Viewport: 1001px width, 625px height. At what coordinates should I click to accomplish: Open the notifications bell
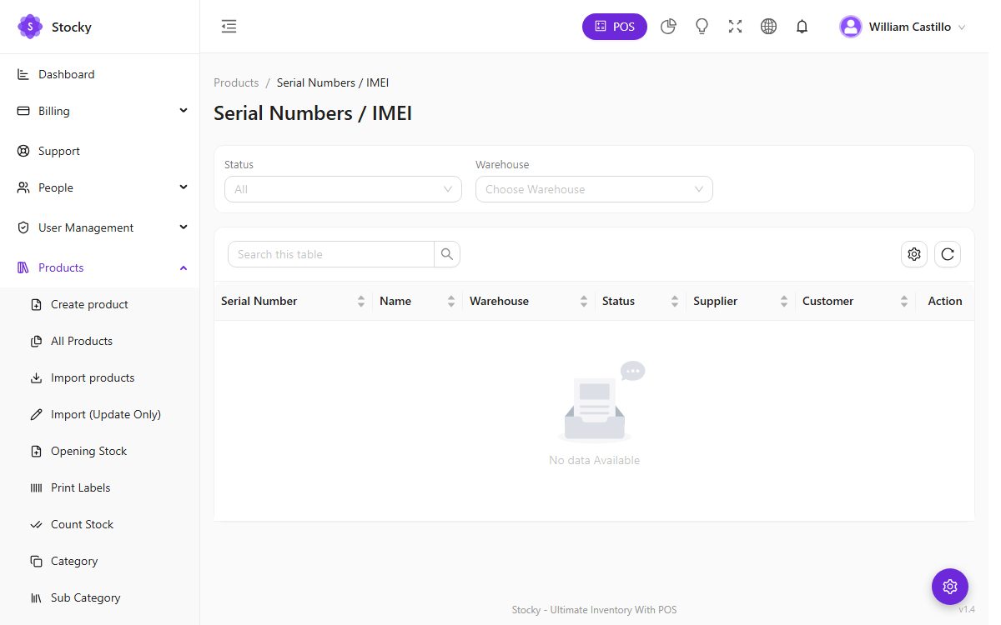pos(802,27)
